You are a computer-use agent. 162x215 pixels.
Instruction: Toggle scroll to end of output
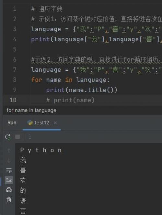click(9, 180)
